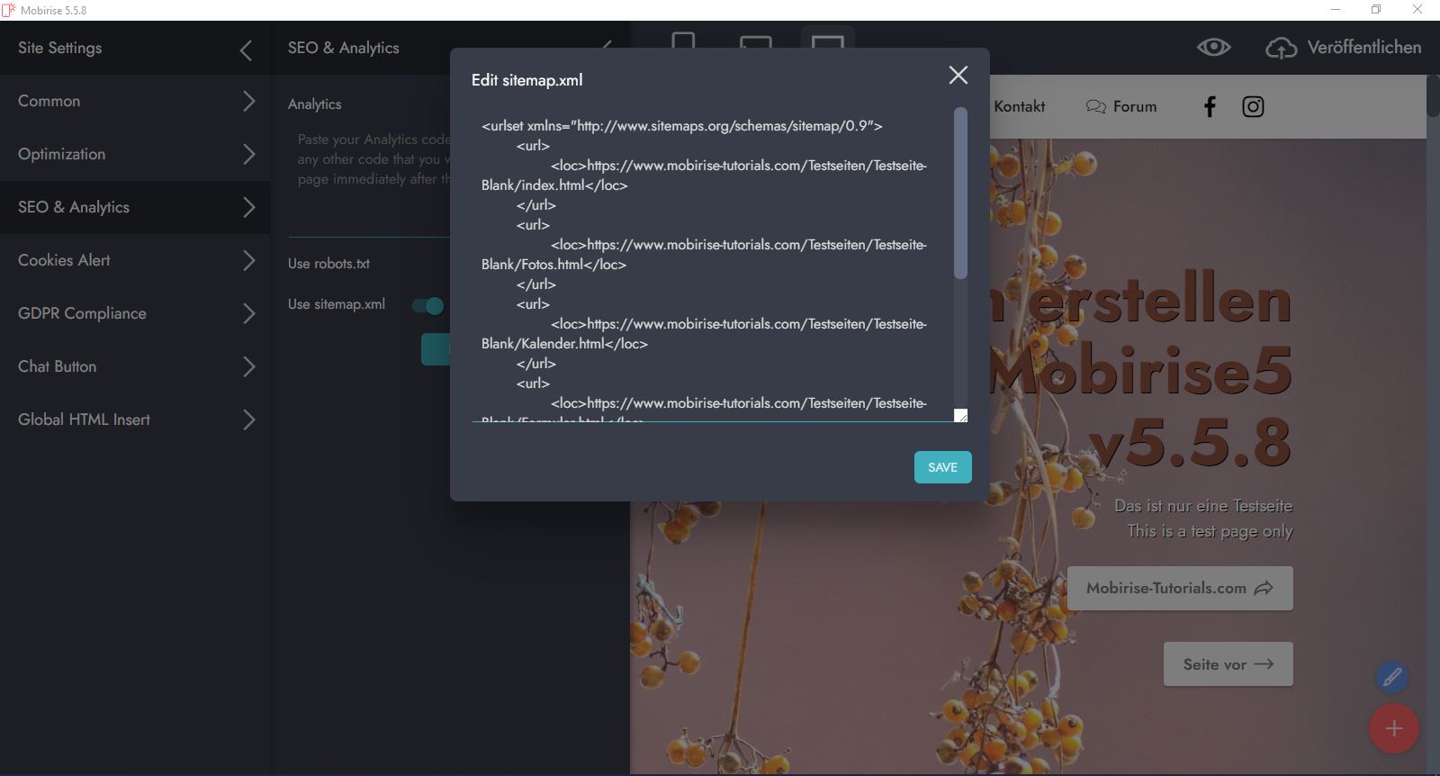Click the sitemap editor vertical scrollbar
This screenshot has width=1440, height=776.
click(960, 194)
